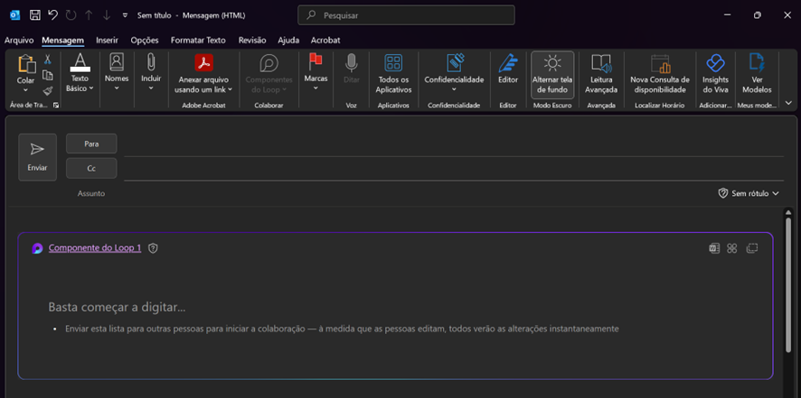Image resolution: width=801 pixels, height=398 pixels.
Task: Click the Outlook app icon in the title bar
Action: coord(14,15)
